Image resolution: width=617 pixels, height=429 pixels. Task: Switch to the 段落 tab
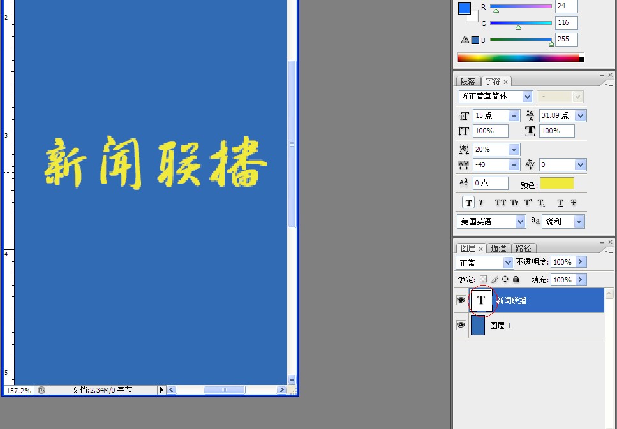point(468,82)
